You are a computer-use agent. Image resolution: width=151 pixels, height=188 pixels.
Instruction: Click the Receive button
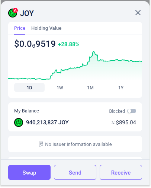121,172
